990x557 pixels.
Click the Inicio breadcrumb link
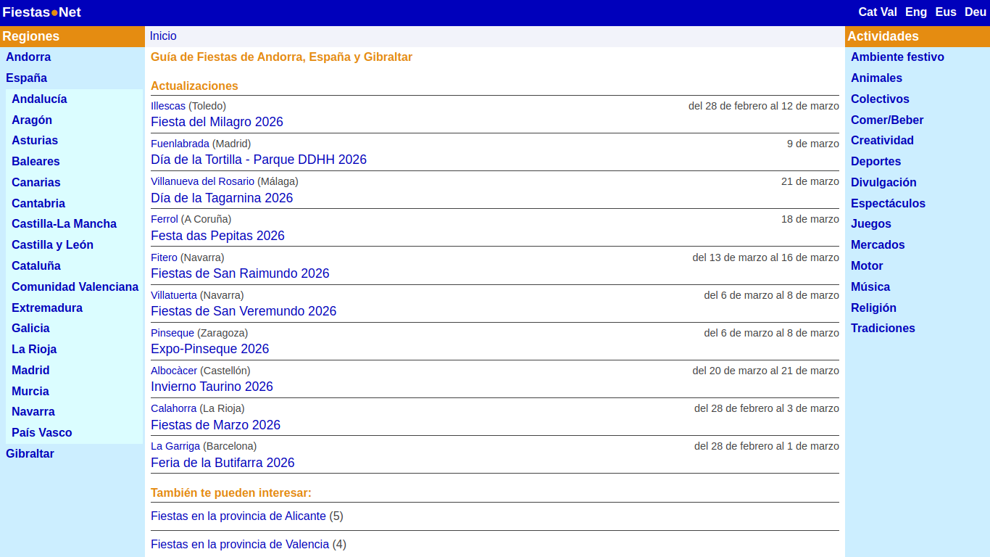pyautogui.click(x=163, y=36)
